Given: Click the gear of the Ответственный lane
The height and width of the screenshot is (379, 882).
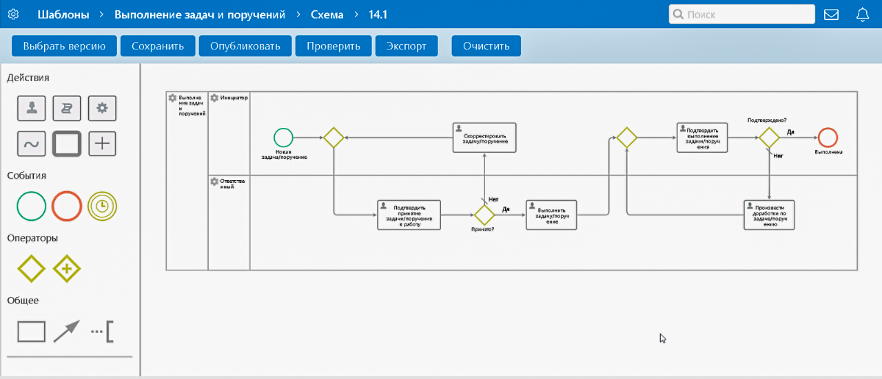Looking at the screenshot, I should 214,182.
